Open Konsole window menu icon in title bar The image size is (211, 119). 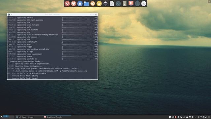tap(9, 15)
